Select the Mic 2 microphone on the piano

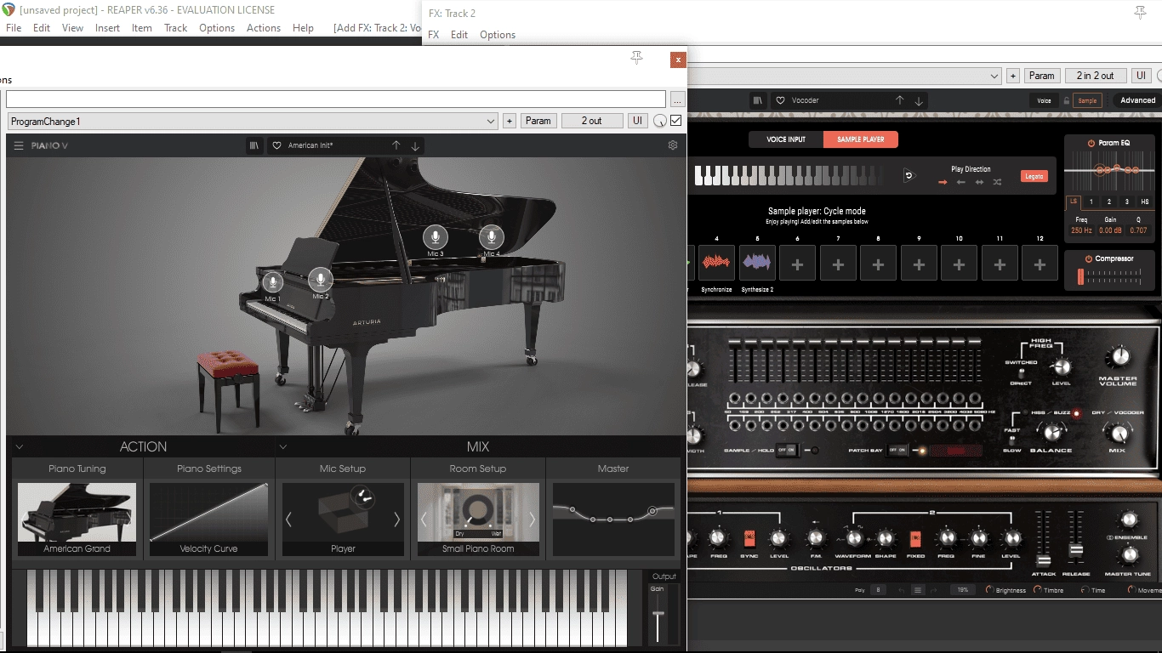[x=321, y=280]
